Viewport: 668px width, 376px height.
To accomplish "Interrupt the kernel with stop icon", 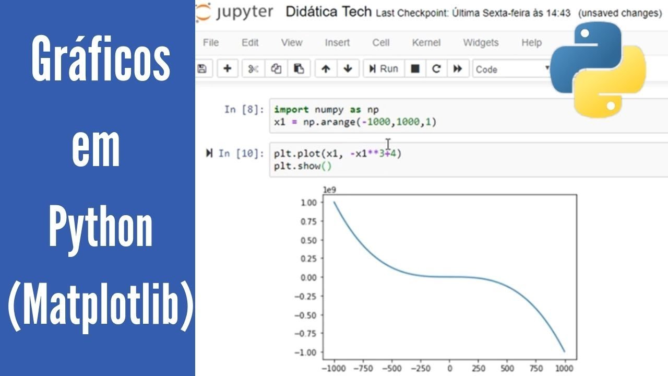I will pos(415,68).
